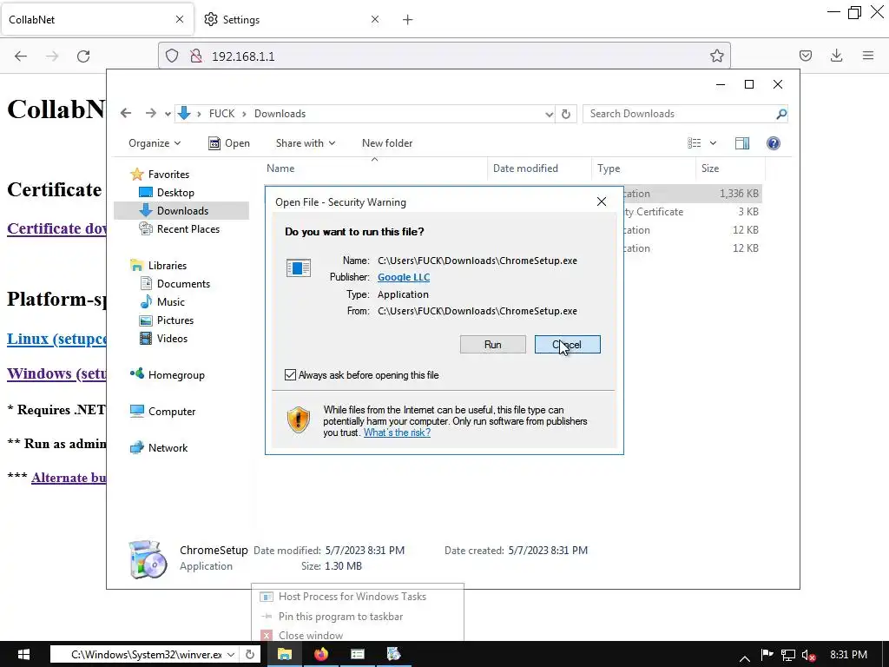Screen dimensions: 889x667
Task: Click the search magnifier icon in explorer
Action: point(781,114)
